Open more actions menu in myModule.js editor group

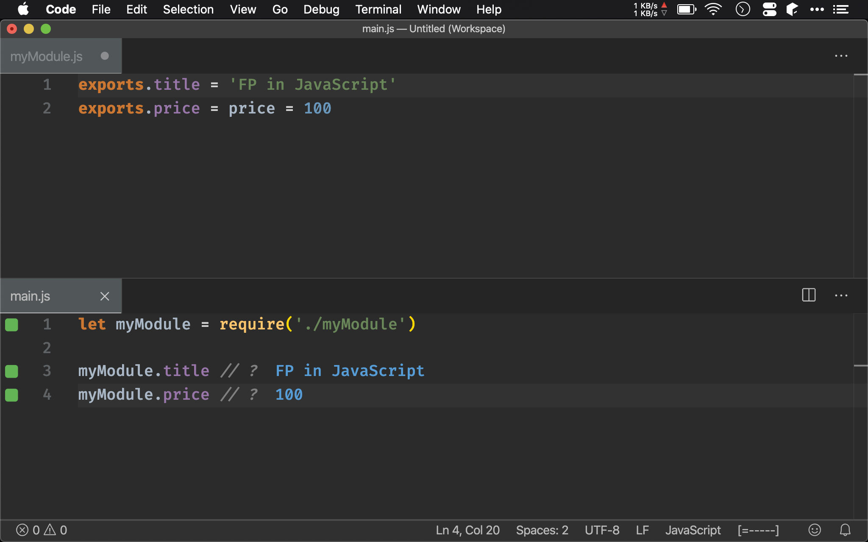coord(841,56)
